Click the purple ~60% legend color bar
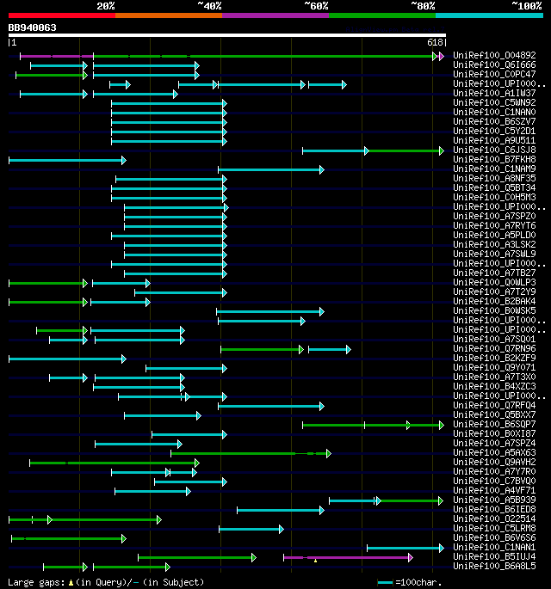 pyautogui.click(x=275, y=15)
